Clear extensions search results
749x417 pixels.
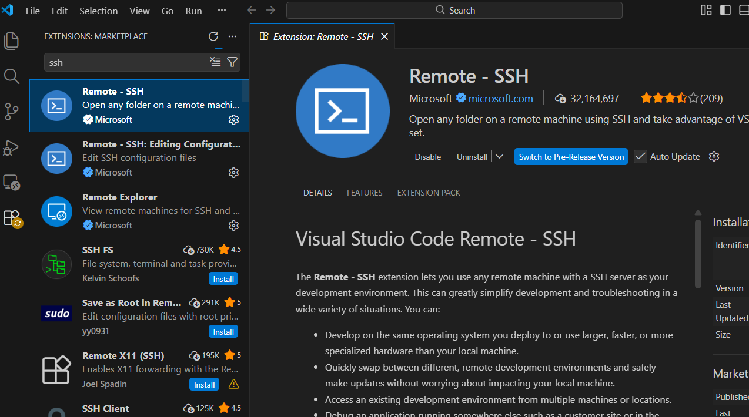[215, 62]
